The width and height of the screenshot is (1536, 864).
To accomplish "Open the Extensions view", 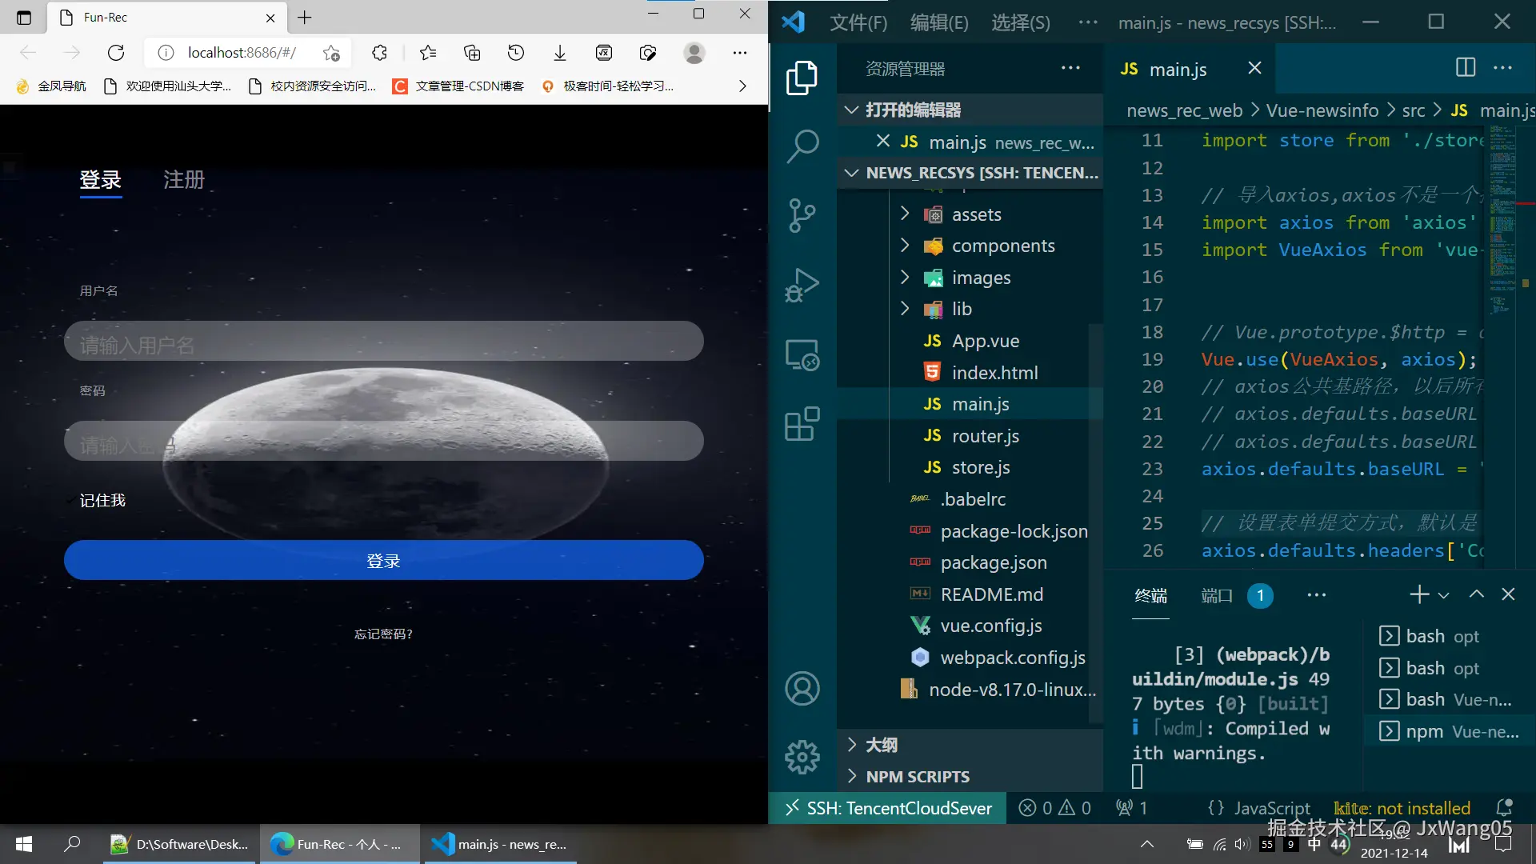I will [802, 424].
